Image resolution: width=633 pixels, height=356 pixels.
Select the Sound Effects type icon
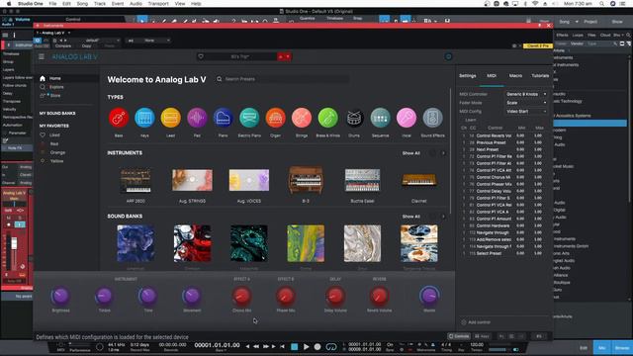[x=433, y=118]
